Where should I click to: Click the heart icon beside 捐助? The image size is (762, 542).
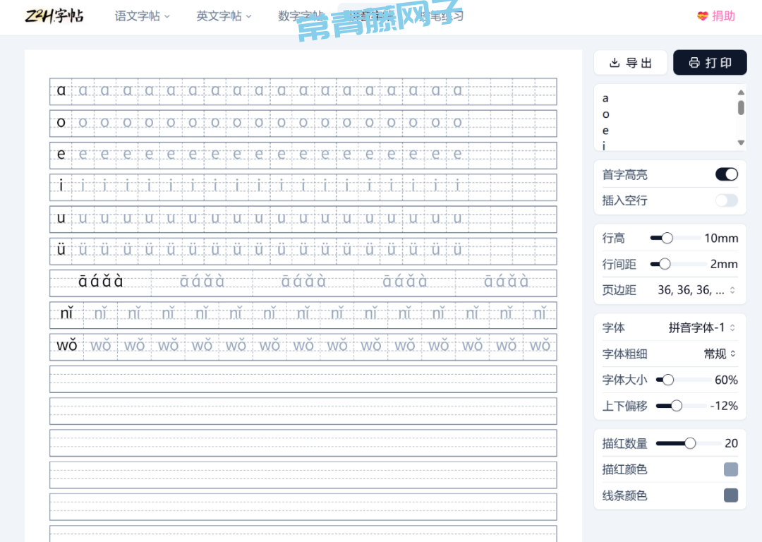[702, 16]
